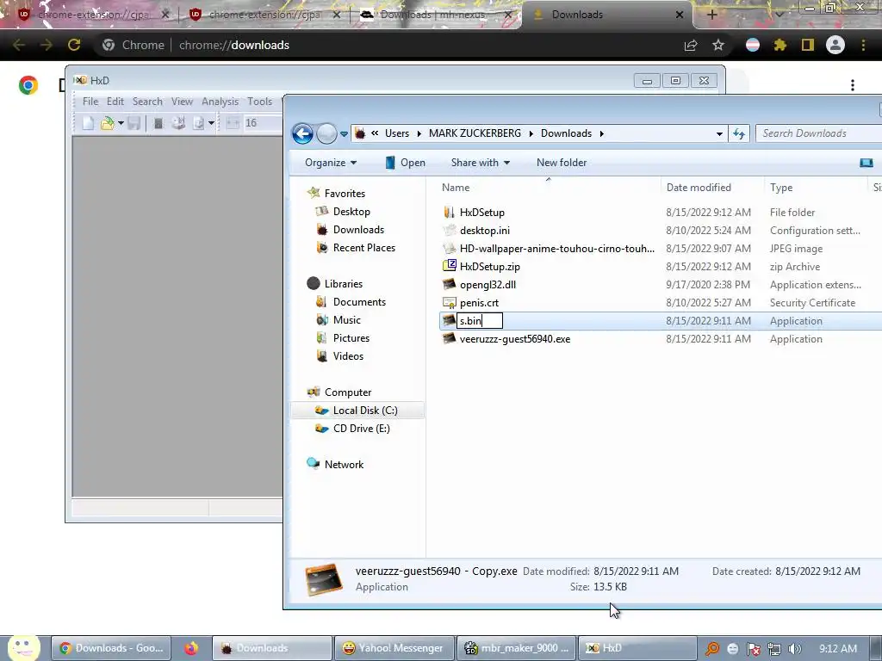Select the opengl32.dll file
882x661 pixels.
point(488,285)
